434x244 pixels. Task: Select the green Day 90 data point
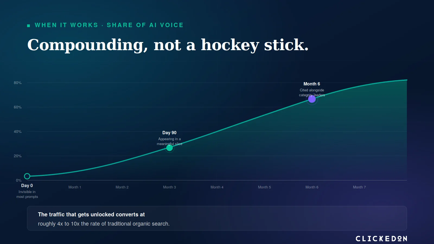(170, 148)
